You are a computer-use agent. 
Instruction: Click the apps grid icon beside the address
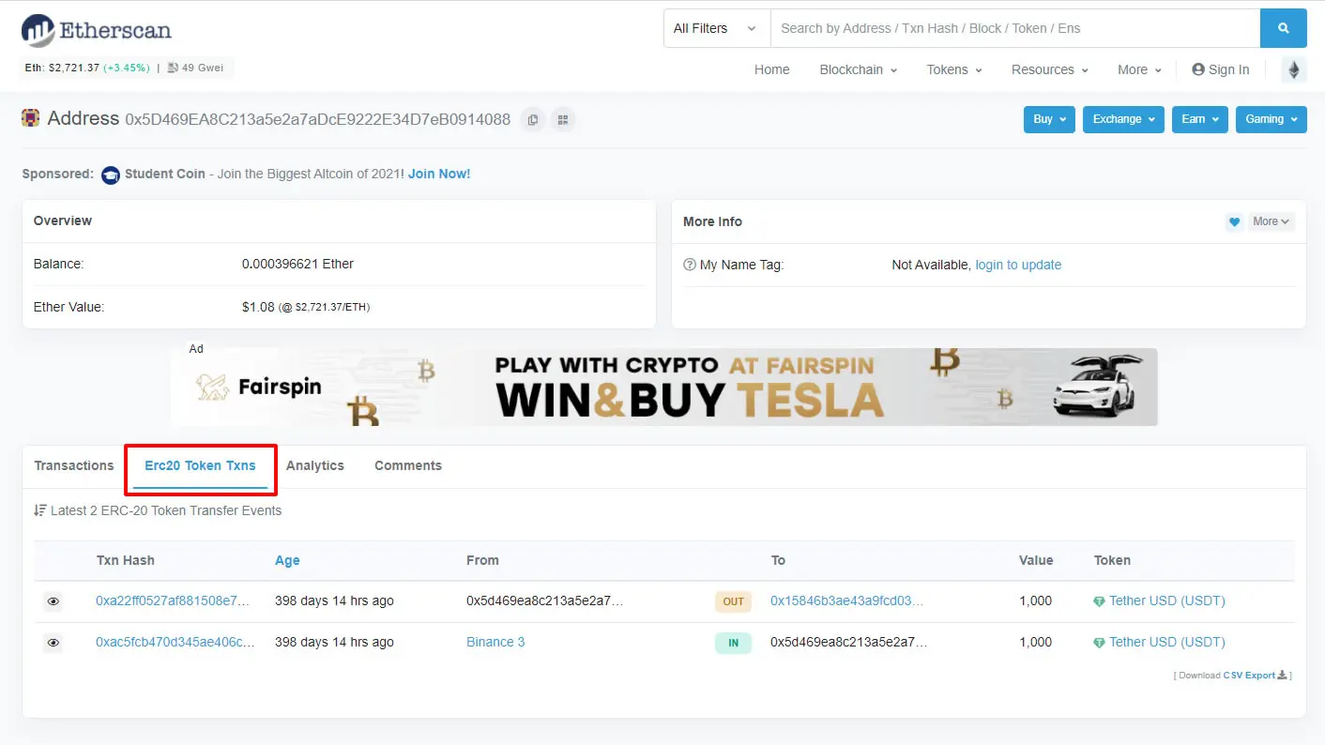(563, 119)
